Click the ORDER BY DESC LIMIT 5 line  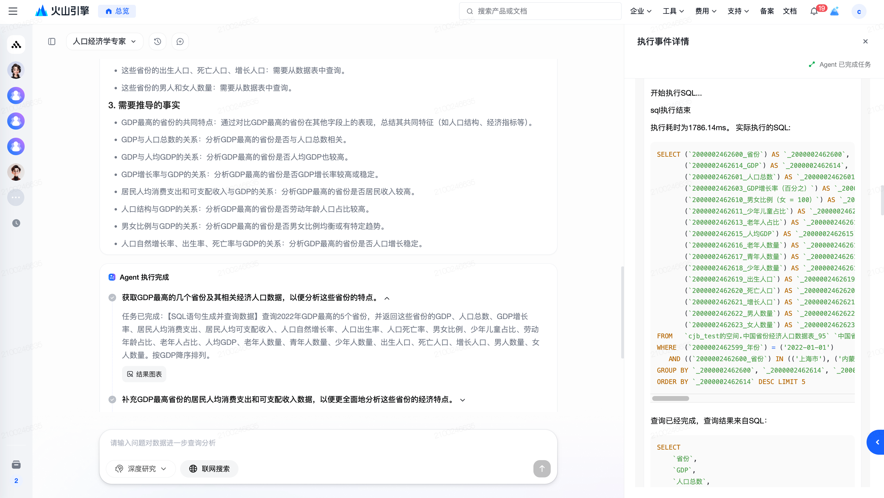pos(731,382)
